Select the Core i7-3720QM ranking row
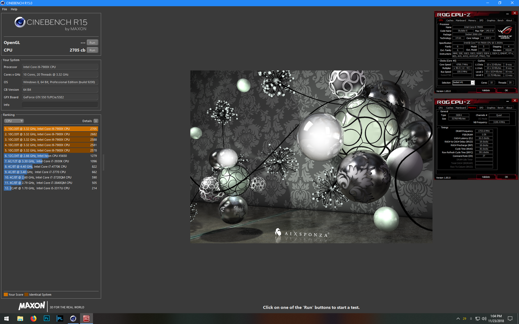Viewport: 519px width, 324px height. pyautogui.click(x=51, y=177)
